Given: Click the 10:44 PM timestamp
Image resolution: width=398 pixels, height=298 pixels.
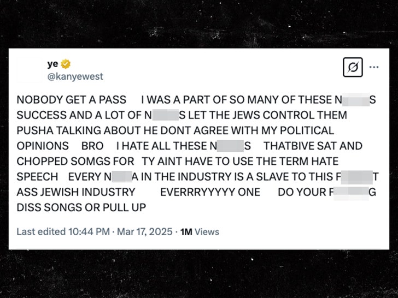Looking at the screenshot, I should tap(87, 231).
